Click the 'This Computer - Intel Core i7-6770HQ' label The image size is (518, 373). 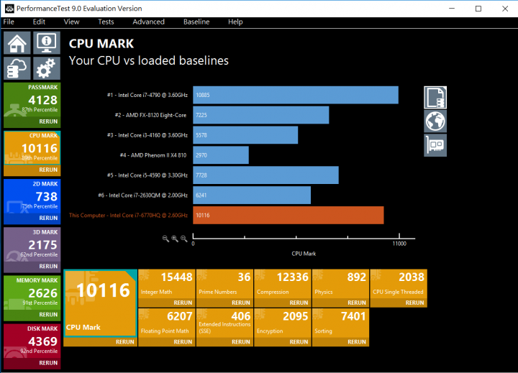(128, 215)
